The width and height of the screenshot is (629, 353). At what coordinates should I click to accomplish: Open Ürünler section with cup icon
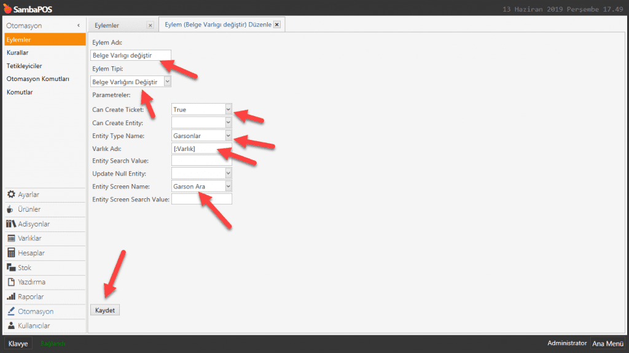coord(11,209)
